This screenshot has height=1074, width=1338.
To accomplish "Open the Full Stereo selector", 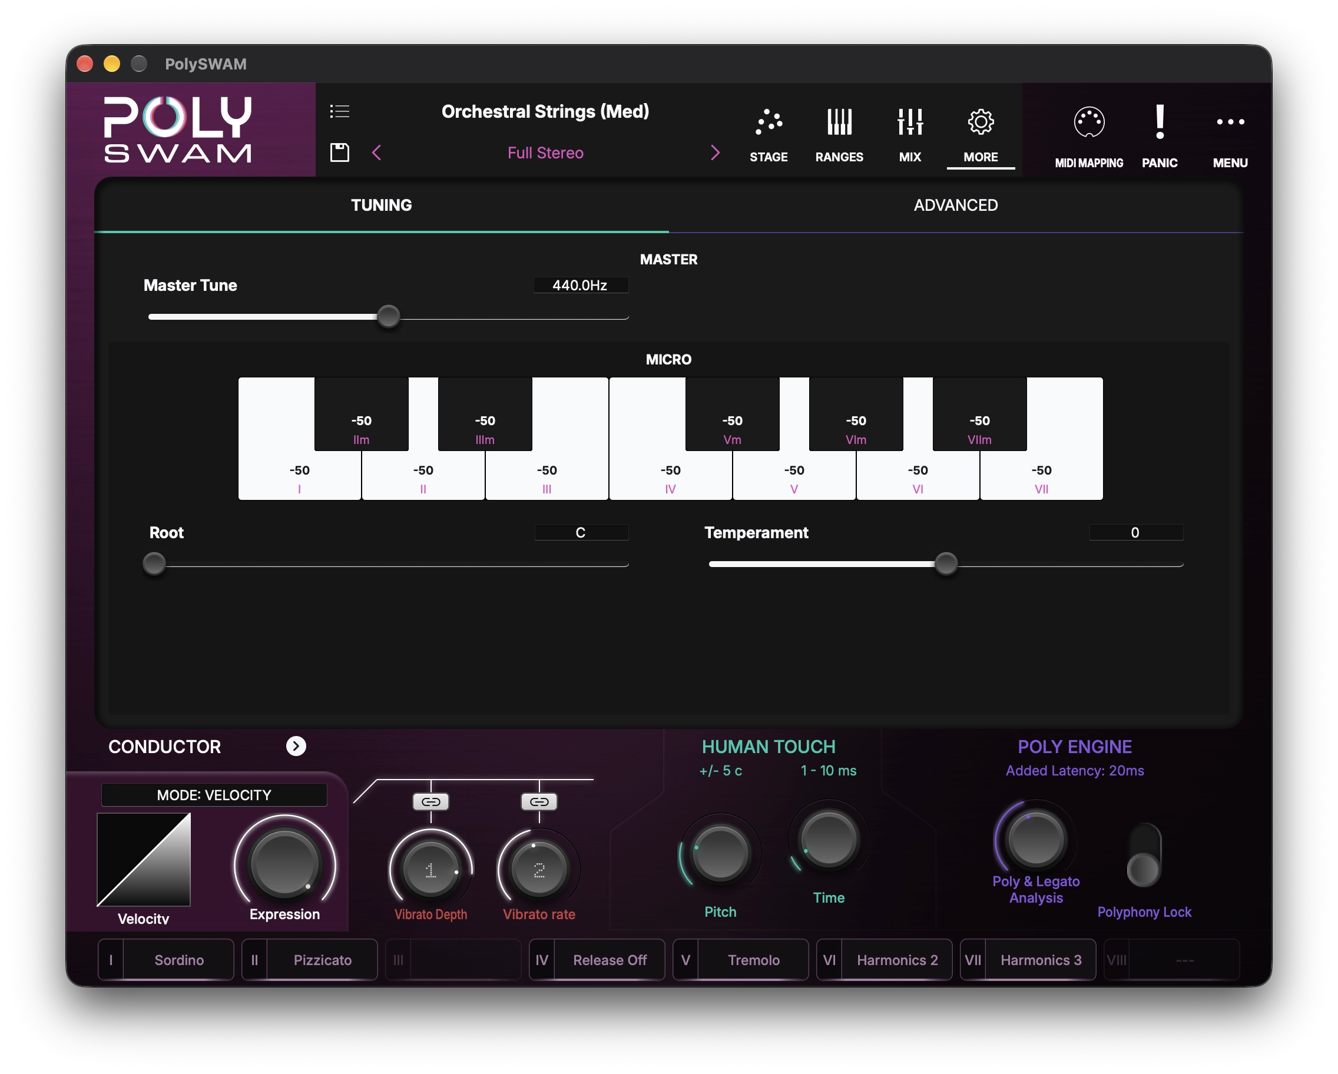I will point(545,153).
